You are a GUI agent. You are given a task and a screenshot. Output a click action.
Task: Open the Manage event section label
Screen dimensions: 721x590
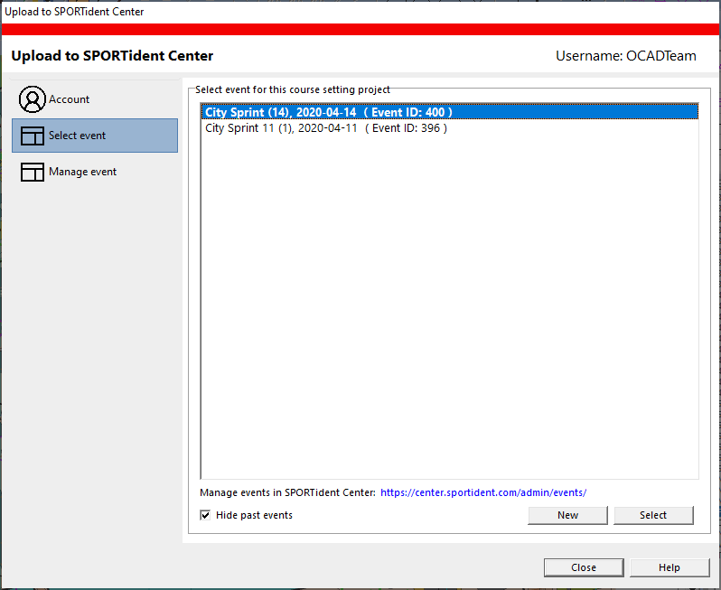tap(83, 172)
